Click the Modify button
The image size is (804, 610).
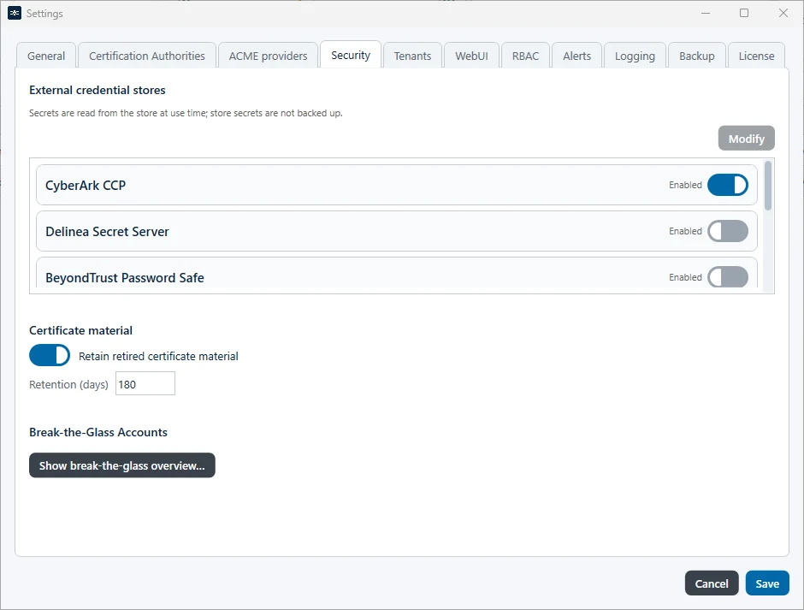[746, 139]
